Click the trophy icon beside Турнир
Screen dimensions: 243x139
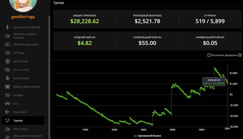[x=7, y=120]
